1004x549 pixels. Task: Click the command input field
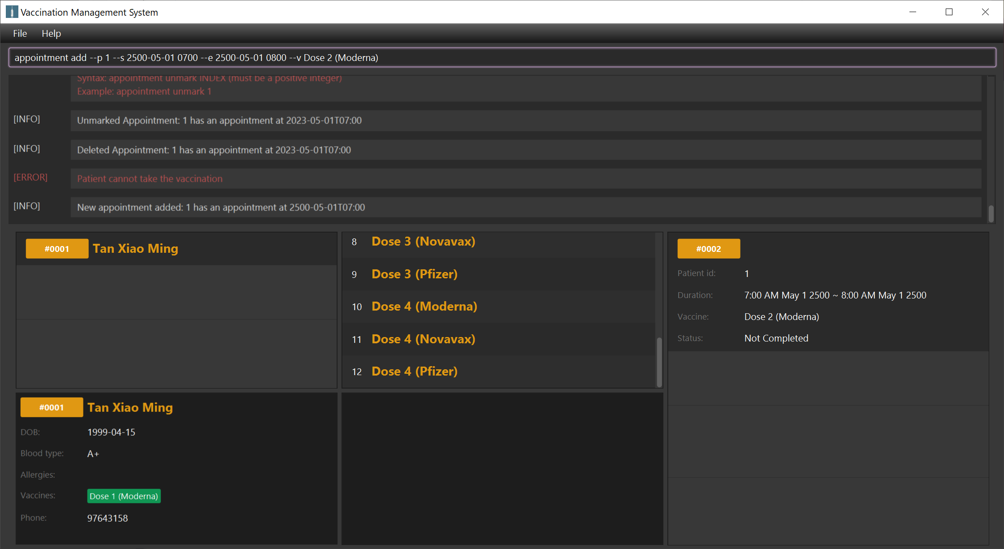[502, 58]
